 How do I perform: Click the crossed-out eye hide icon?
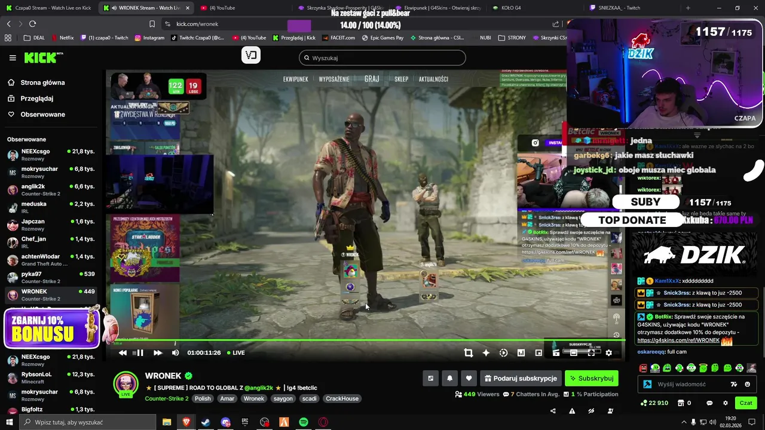(x=591, y=411)
